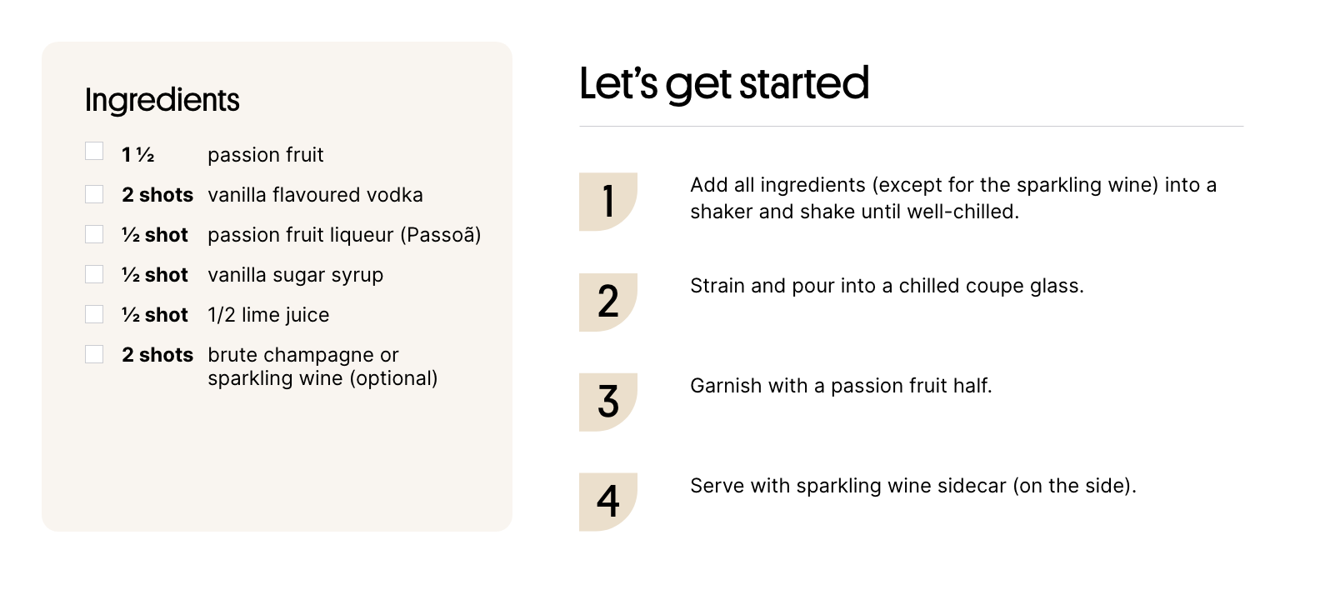Click the 'Serve with sparkling wine sidecar' text
The image size is (1330, 590).
(x=913, y=486)
